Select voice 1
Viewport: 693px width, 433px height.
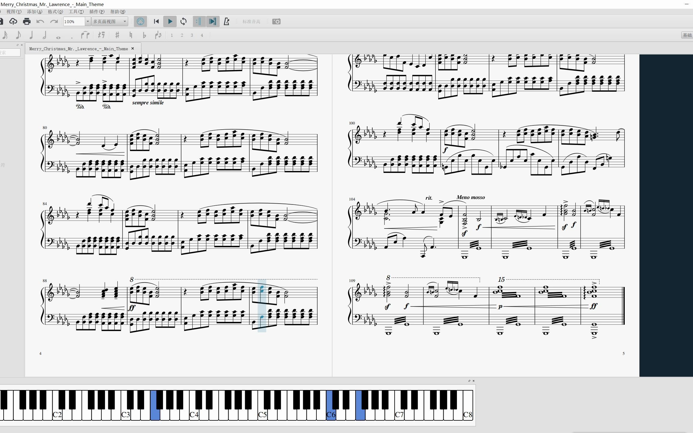tap(172, 35)
